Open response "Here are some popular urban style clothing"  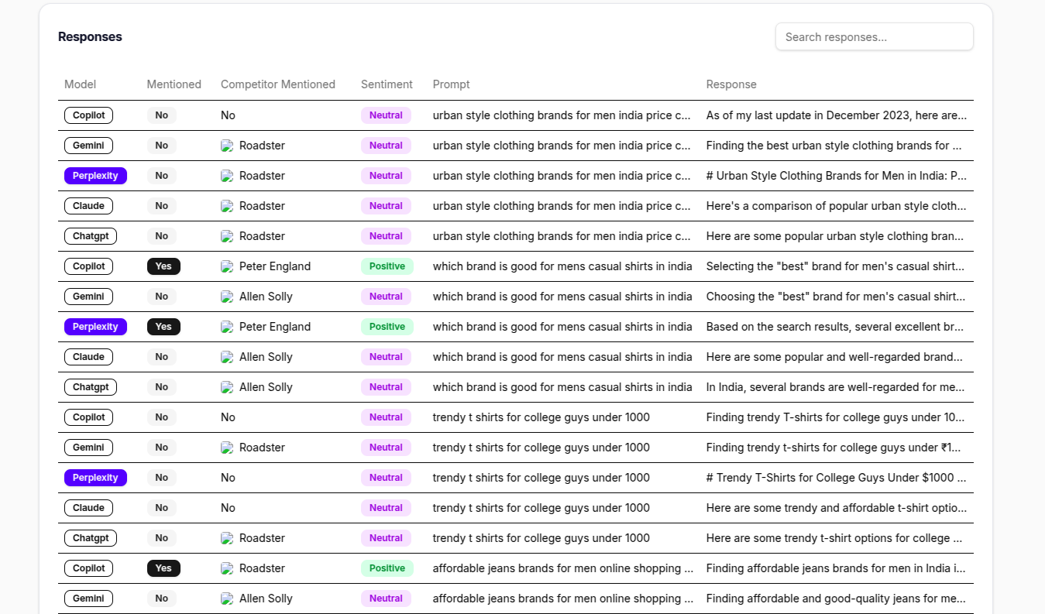click(835, 236)
